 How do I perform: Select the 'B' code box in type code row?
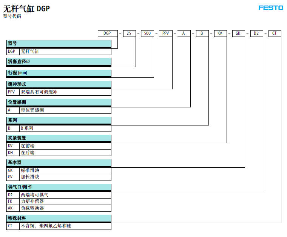coord(202,34)
